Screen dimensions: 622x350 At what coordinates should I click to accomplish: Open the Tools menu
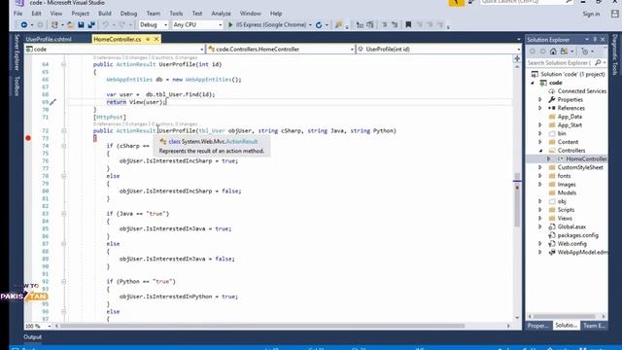coord(176,14)
